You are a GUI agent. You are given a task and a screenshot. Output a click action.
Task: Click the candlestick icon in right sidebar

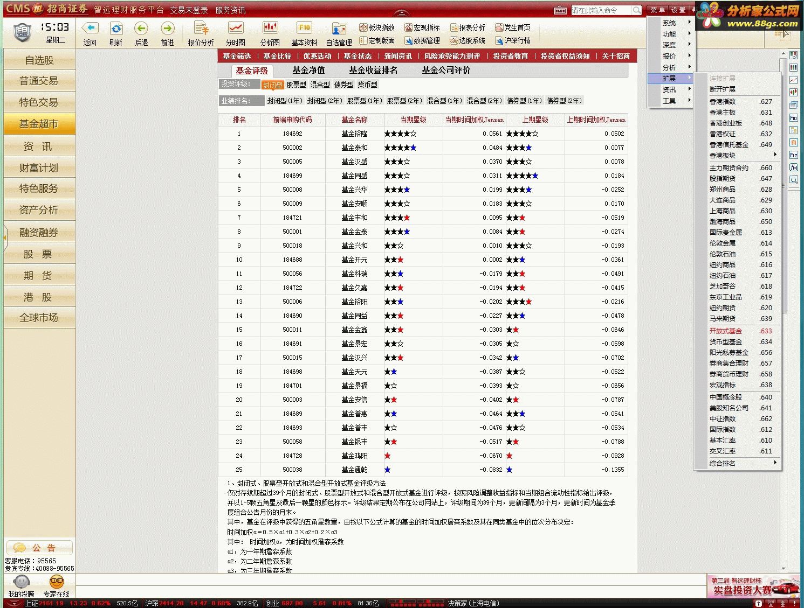793,92
